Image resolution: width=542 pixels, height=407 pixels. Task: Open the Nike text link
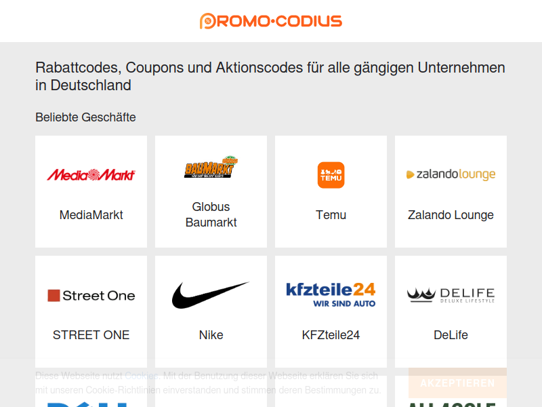211,335
